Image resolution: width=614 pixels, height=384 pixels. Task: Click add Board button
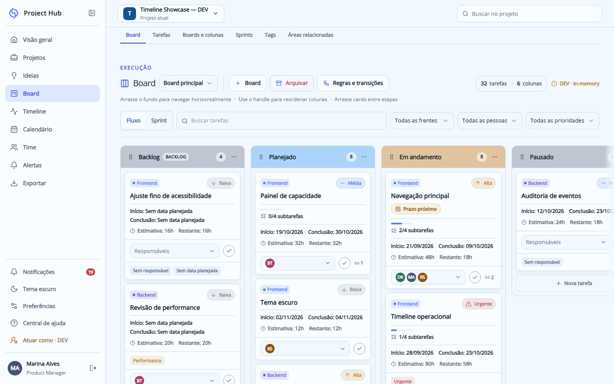[248, 83]
